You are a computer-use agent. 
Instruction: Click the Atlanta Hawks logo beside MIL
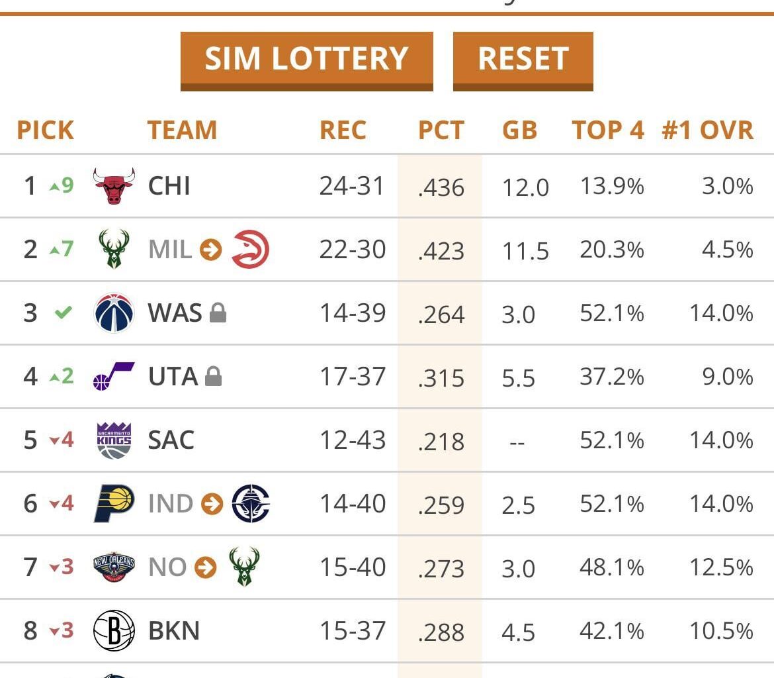[250, 250]
